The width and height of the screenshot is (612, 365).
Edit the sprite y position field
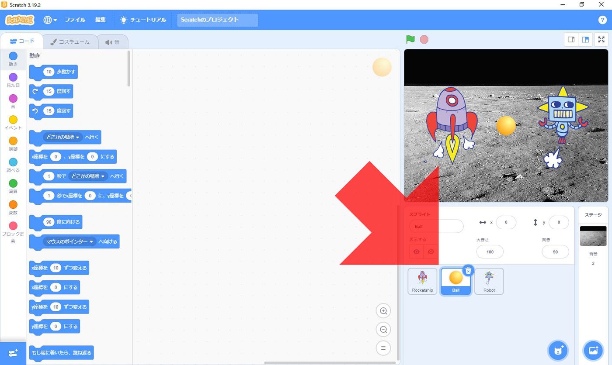tap(559, 222)
